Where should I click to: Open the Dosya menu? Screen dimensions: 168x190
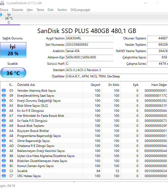tap(4, 10)
